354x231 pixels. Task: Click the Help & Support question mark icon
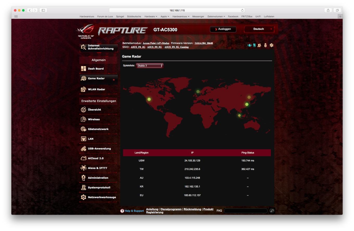[x=122, y=211]
